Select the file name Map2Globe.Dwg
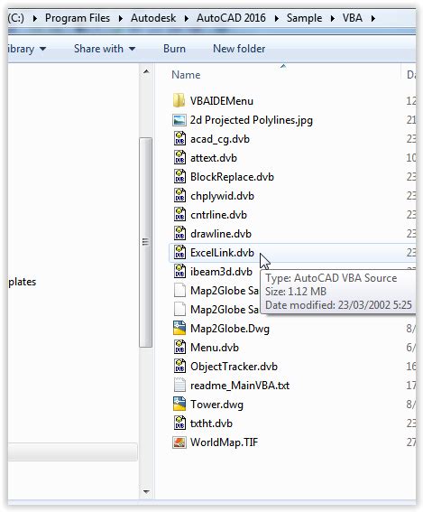423x512 pixels. 230,329
